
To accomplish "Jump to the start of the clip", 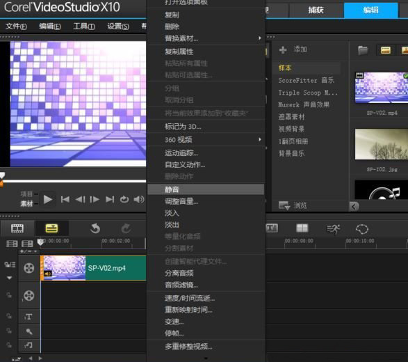I will pyautogui.click(x=65, y=200).
